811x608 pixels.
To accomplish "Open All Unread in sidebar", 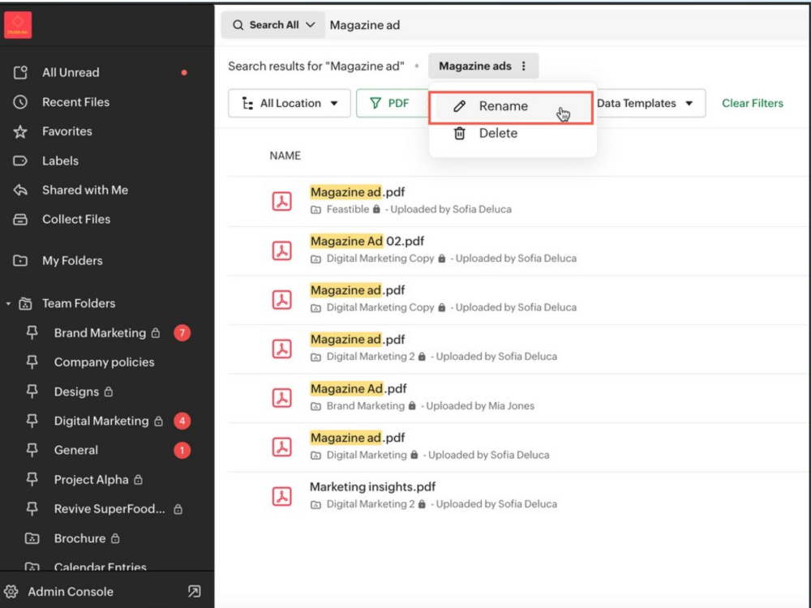I will pos(71,72).
